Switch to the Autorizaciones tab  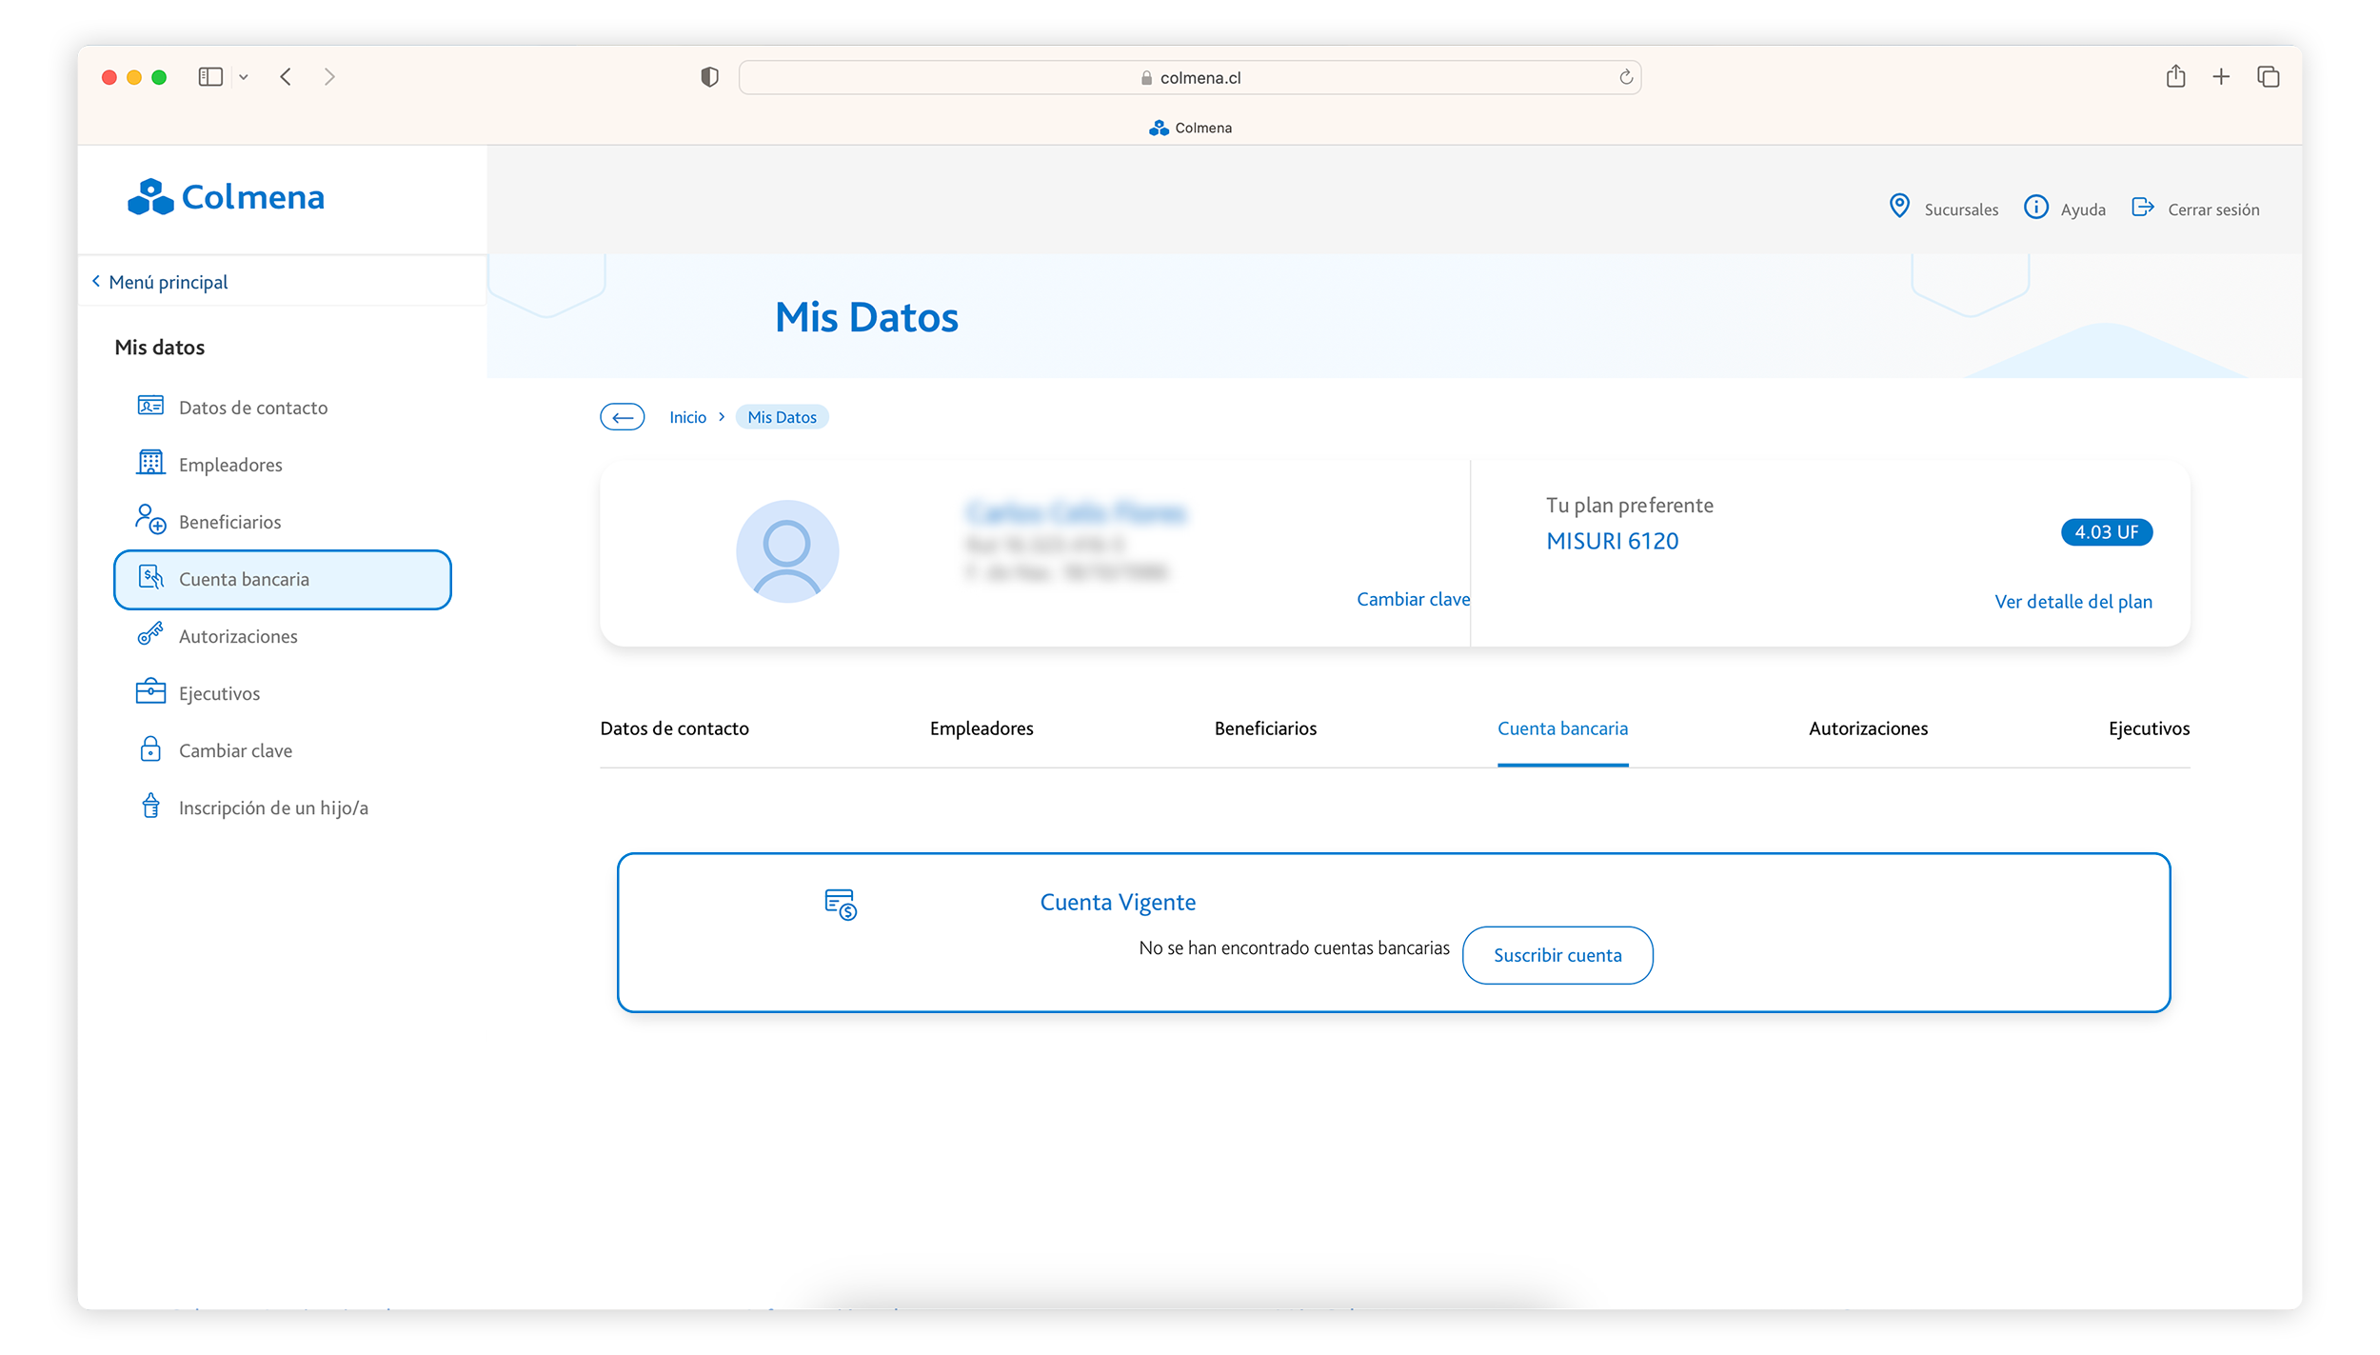[x=1867, y=728]
